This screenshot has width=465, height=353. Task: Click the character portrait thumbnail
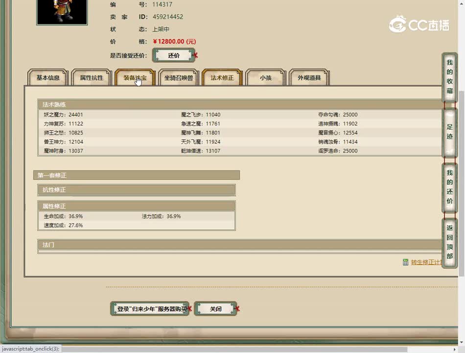coord(62,12)
